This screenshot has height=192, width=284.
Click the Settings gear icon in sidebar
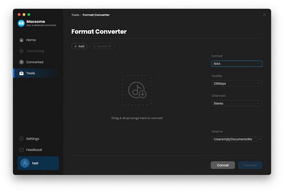pyautogui.click(x=21, y=139)
